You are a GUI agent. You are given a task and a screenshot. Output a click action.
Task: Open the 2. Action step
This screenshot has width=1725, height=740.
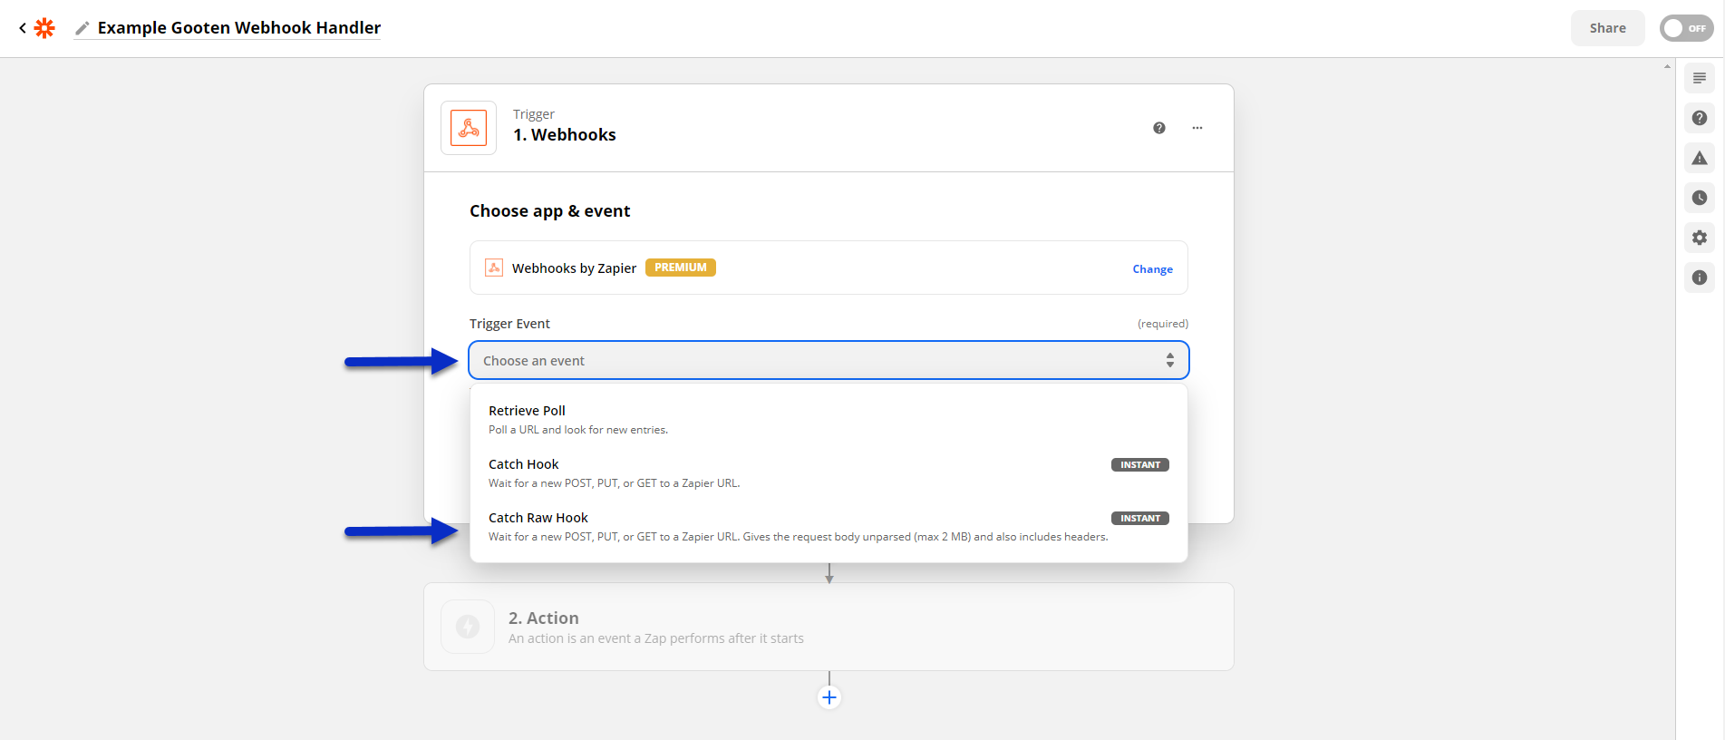point(829,627)
